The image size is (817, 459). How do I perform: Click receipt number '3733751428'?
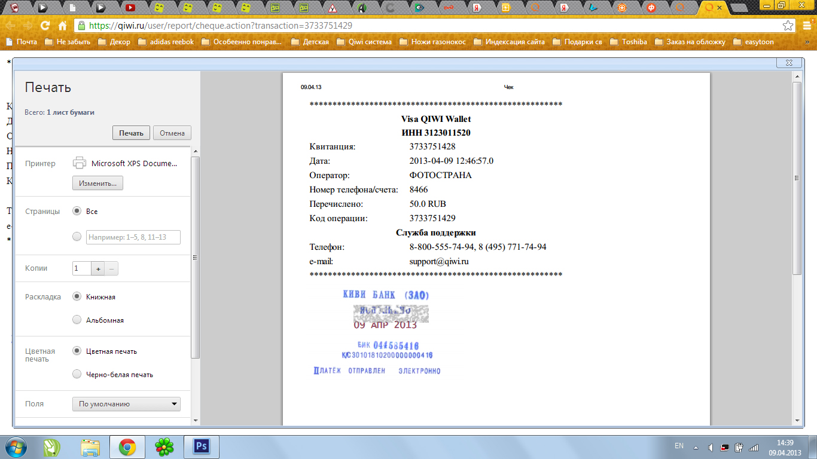coord(432,146)
